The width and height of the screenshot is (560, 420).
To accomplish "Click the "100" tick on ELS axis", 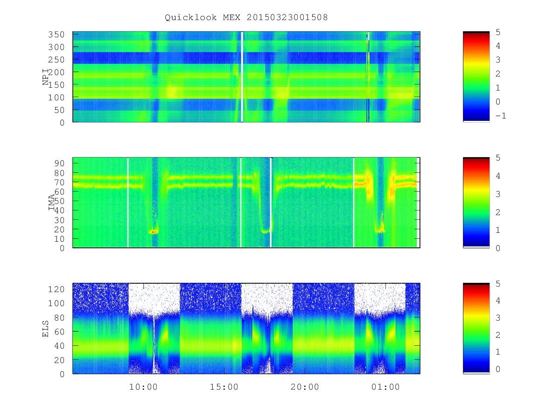I will coord(57,303).
